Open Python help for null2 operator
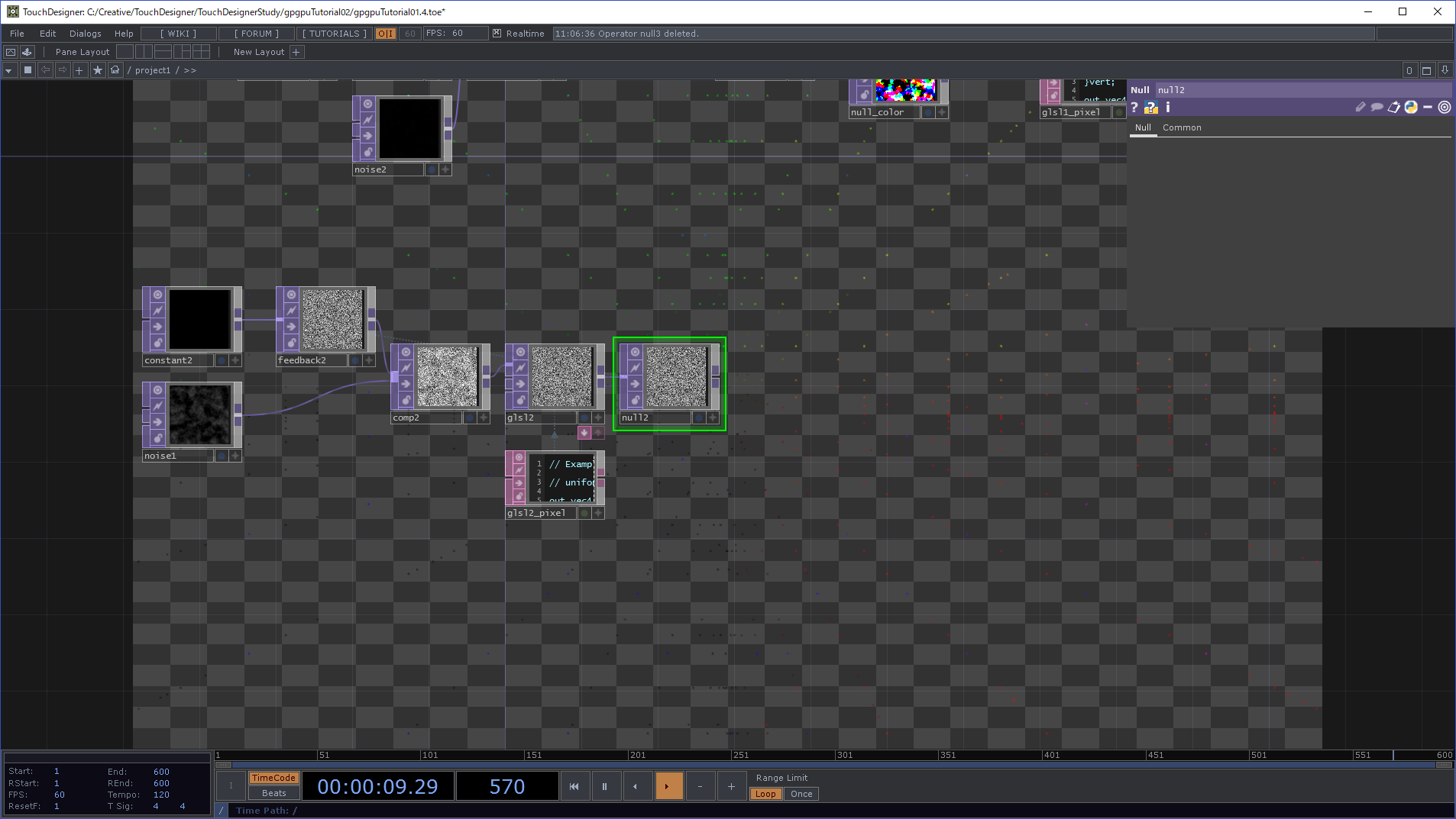 [x=1151, y=108]
